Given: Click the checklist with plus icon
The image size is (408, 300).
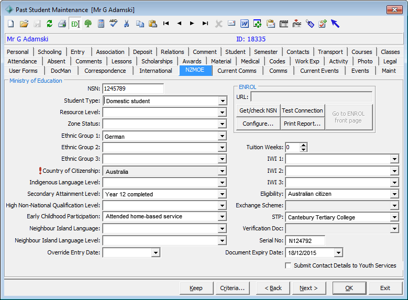Looking at the screenshot, I should click(x=323, y=24).
